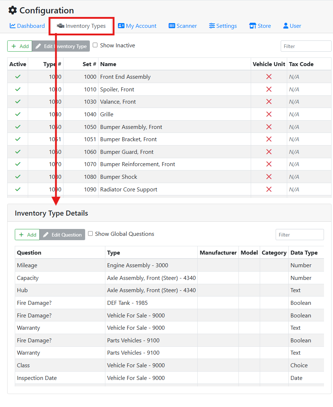Screen dimensions: 333x407
Task: Enable the Show Inactive checkbox
Action: [x=95, y=45]
